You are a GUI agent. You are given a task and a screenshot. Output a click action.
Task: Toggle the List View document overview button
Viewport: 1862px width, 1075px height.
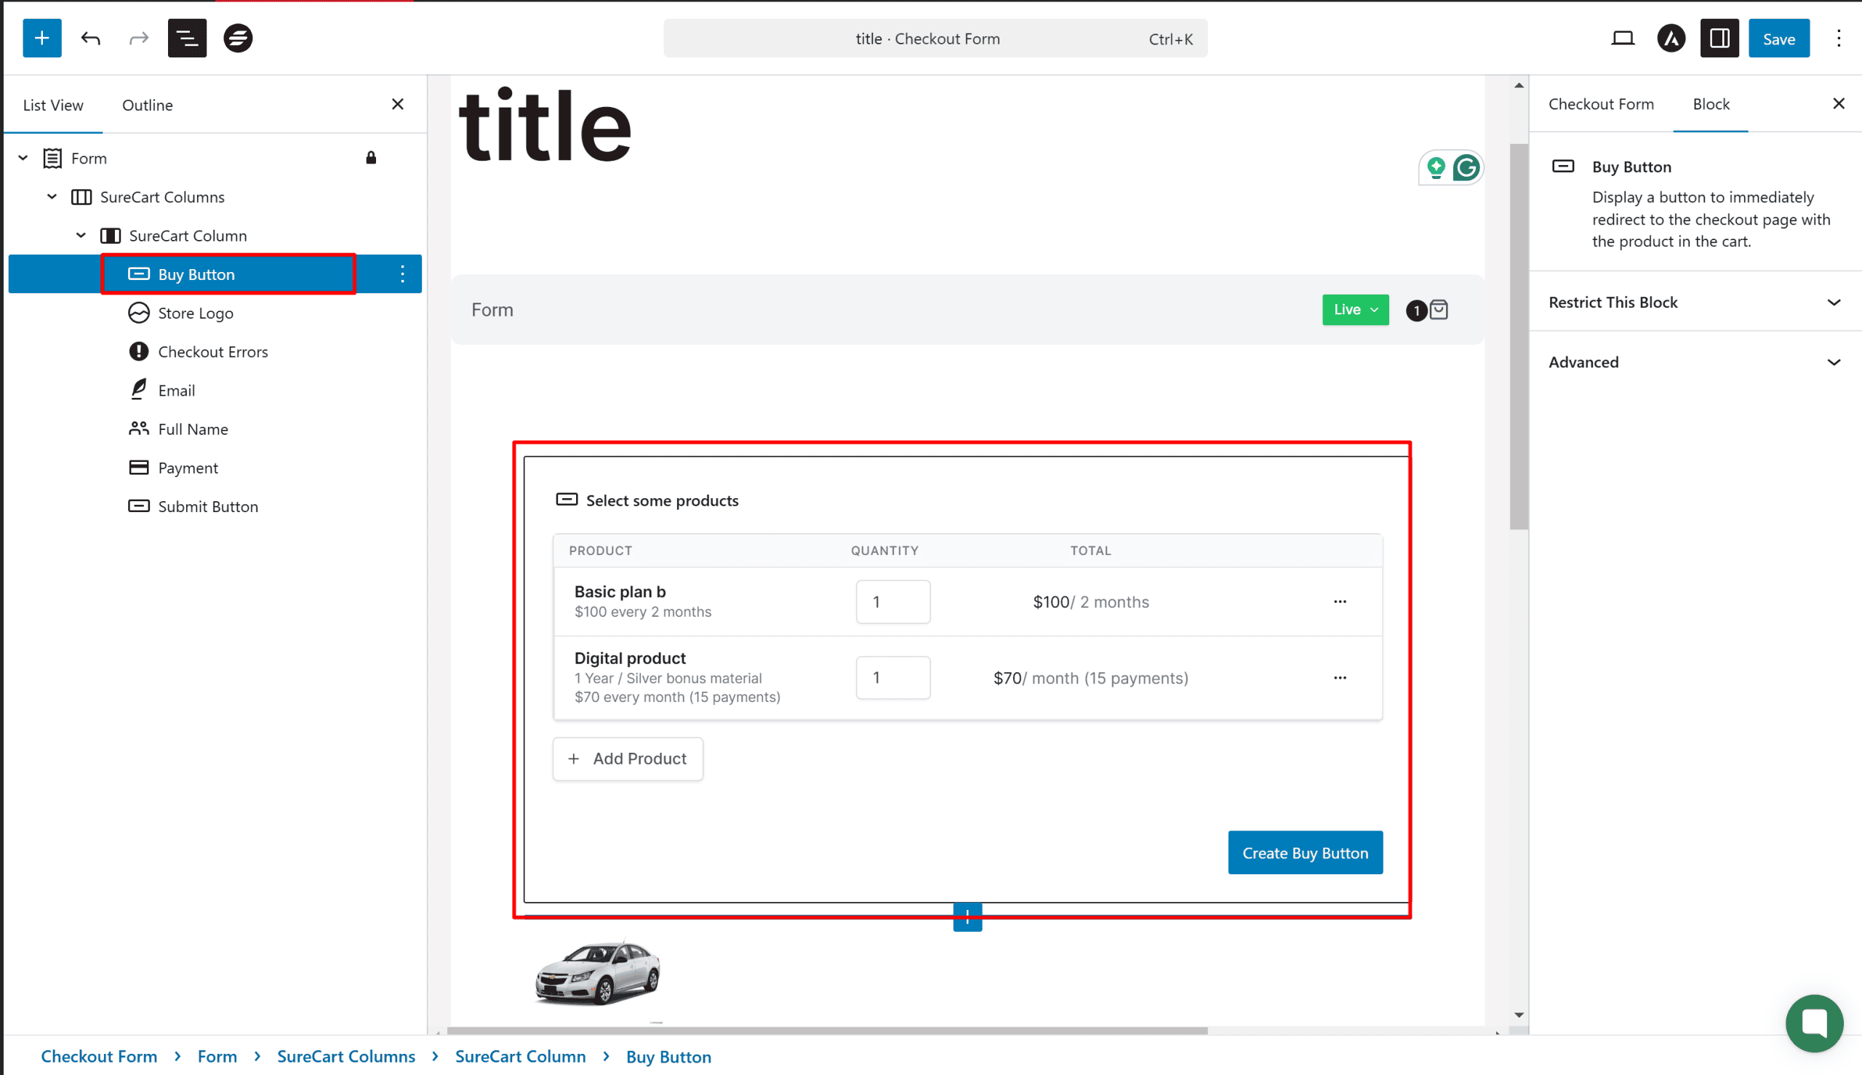187,39
